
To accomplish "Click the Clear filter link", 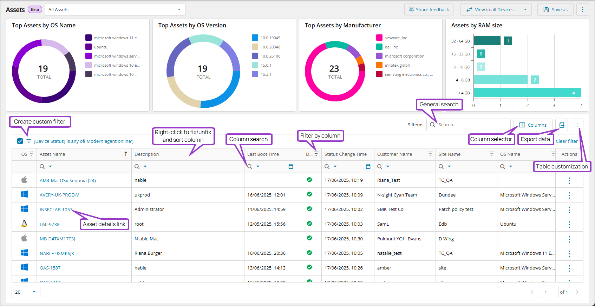I will click(567, 141).
